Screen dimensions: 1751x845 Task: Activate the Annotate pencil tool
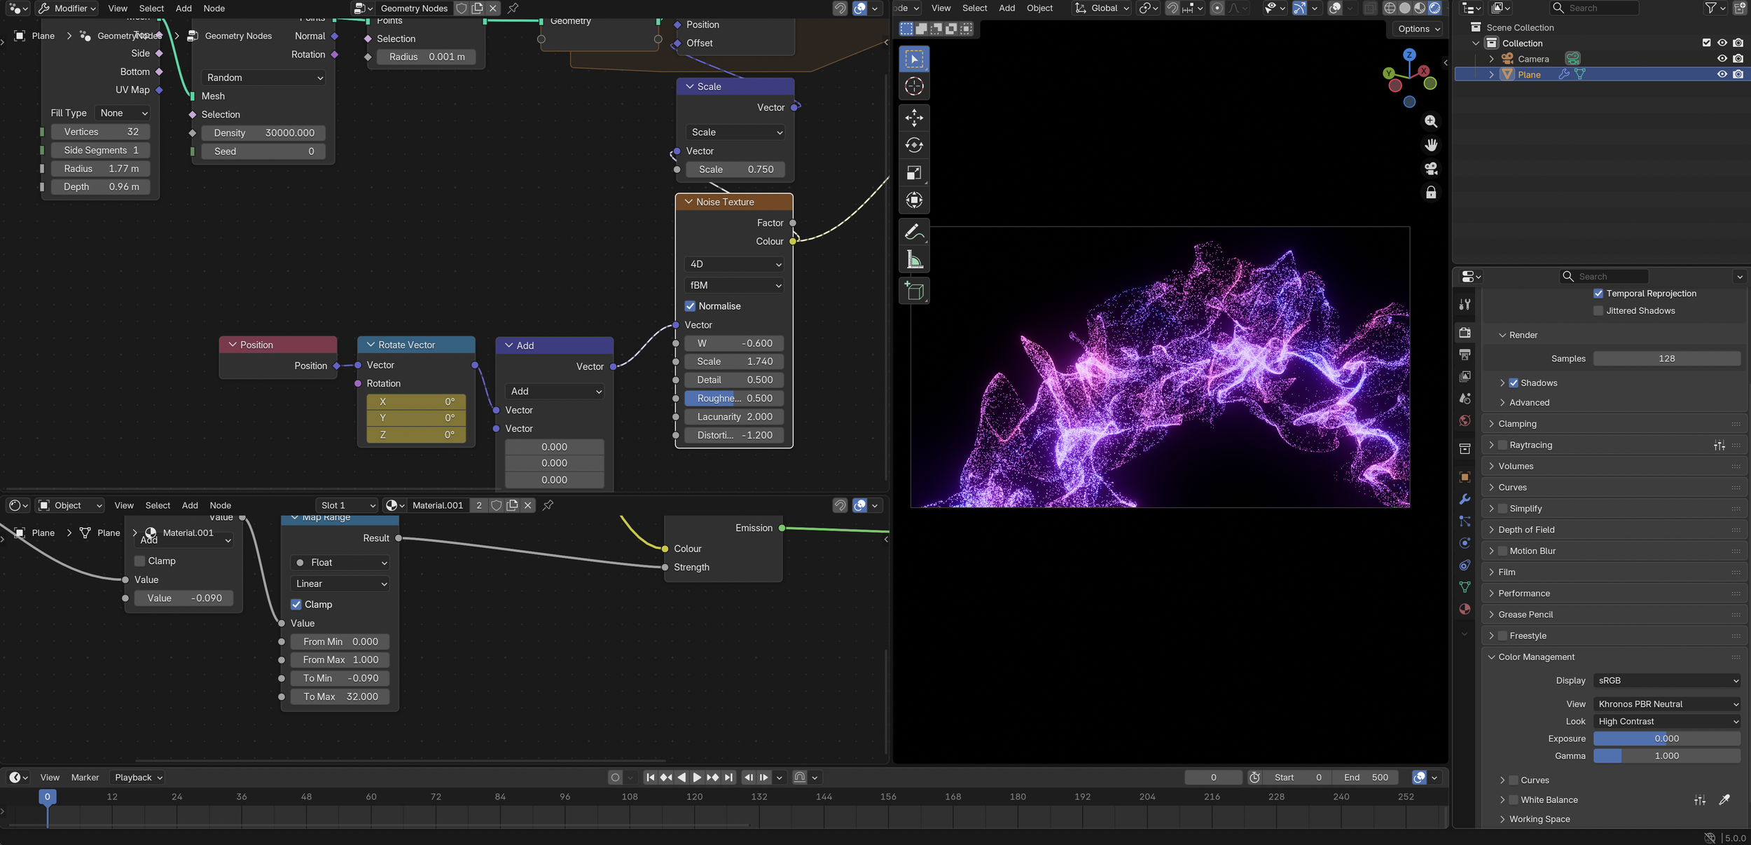pos(914,231)
